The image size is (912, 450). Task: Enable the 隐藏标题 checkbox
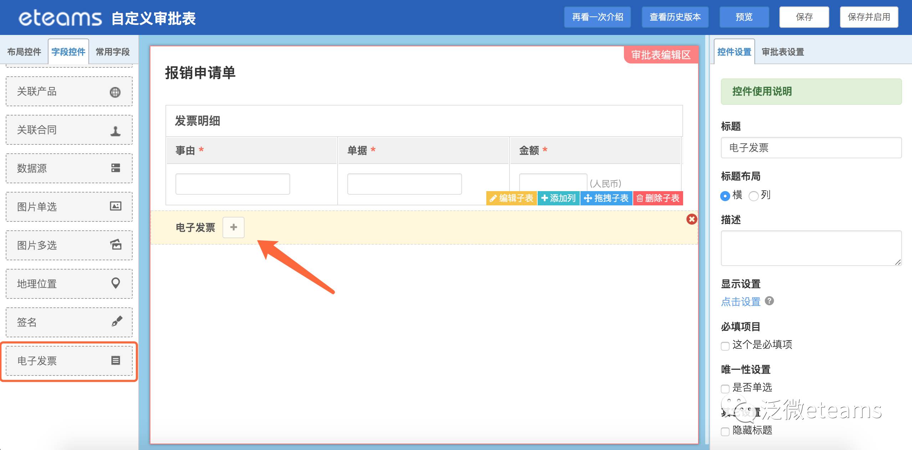pyautogui.click(x=725, y=431)
